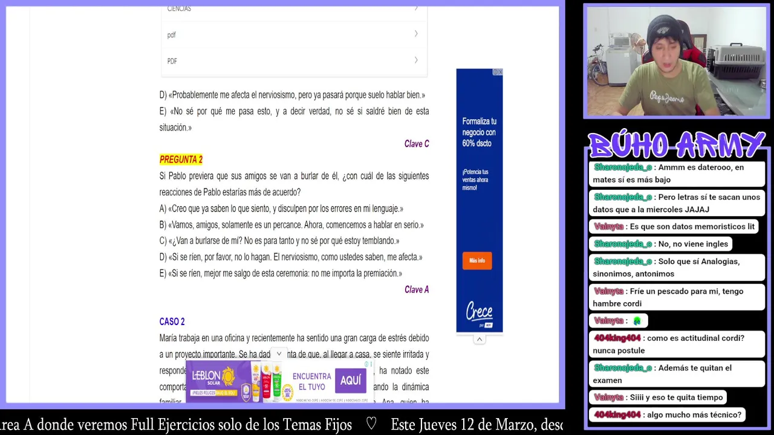Select option B) 'Vamos, amigos, solamente es un percance'
The width and height of the screenshot is (774, 435).
point(291,225)
